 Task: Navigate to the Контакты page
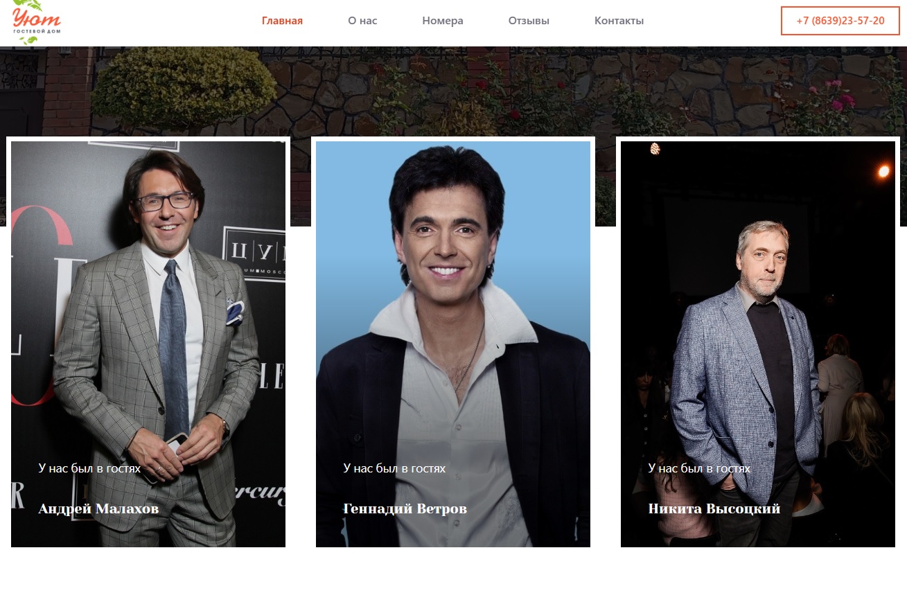(x=619, y=21)
